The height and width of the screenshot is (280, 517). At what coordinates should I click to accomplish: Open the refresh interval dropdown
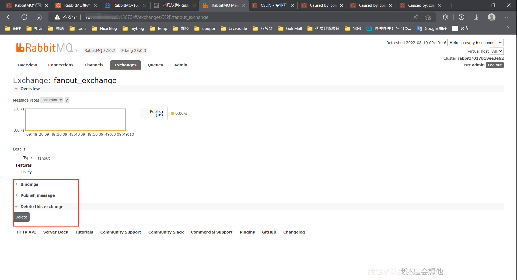tap(476, 42)
